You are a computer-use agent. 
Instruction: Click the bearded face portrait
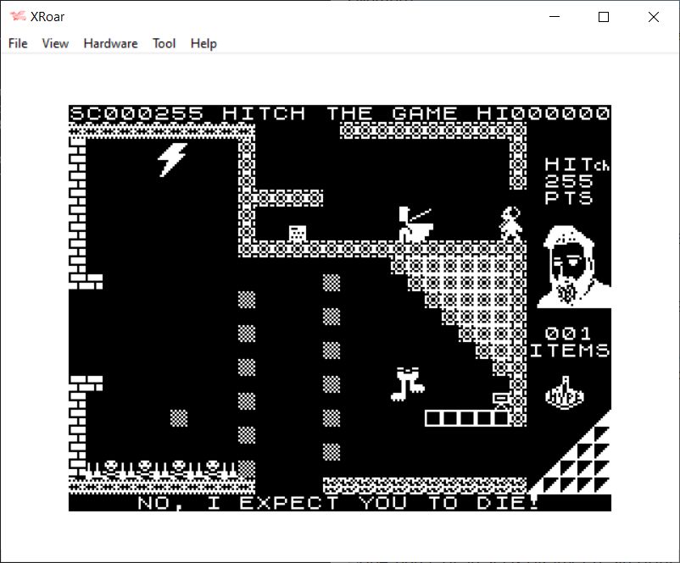point(572,266)
